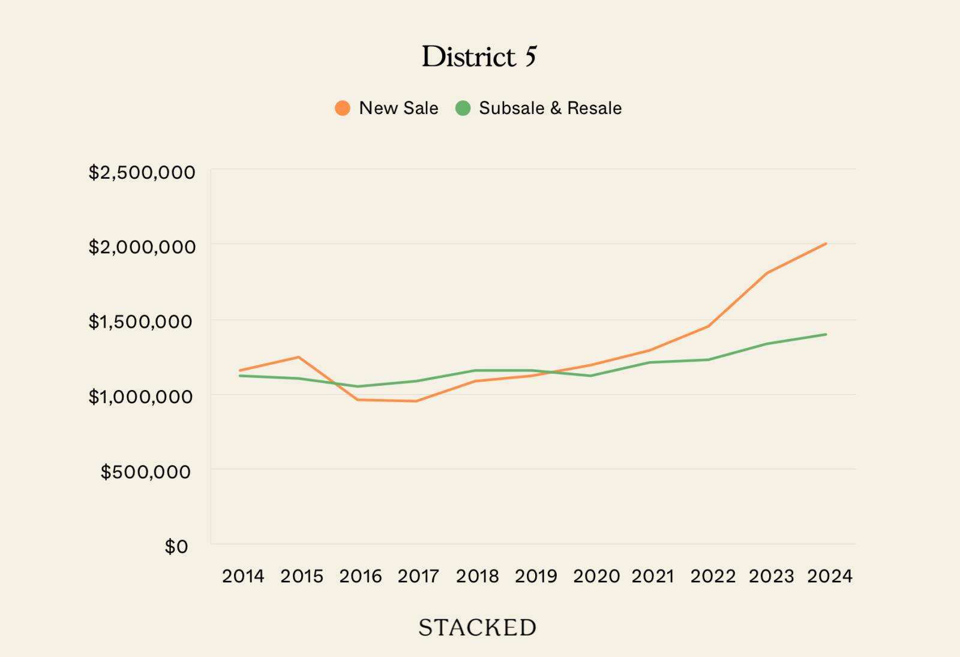This screenshot has width=960, height=657.
Task: Click the orange line's 2023 data point
Action: click(767, 273)
